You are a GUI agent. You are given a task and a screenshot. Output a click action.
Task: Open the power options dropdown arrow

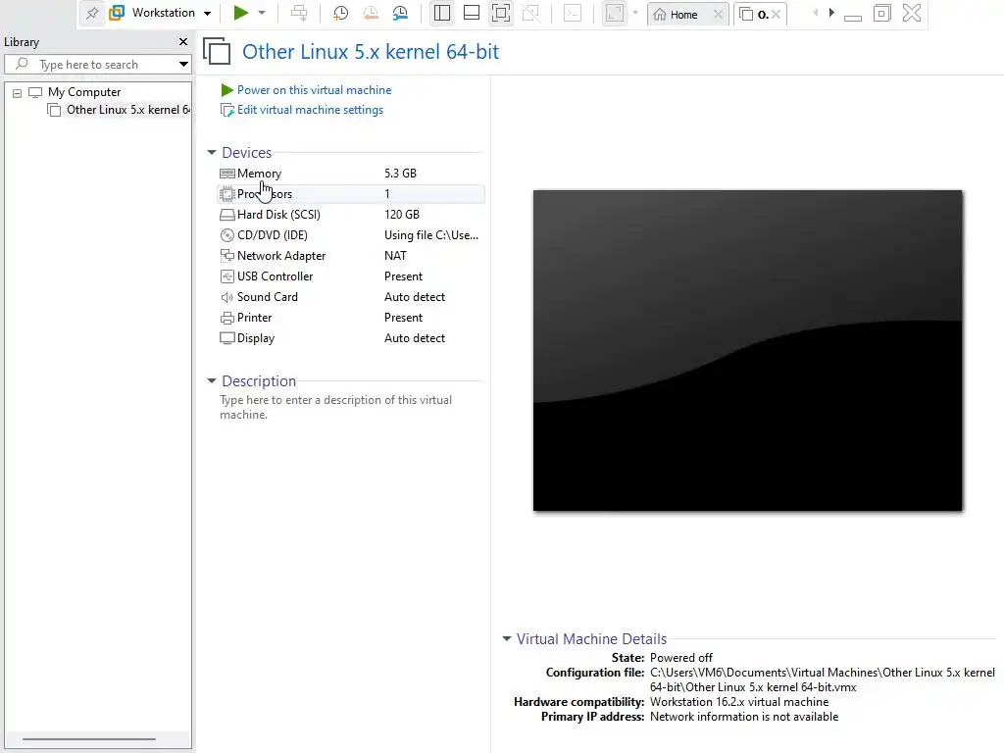262,13
